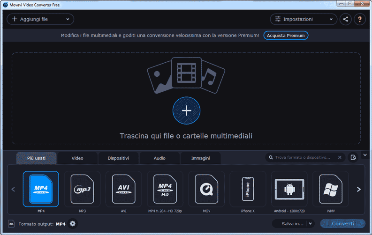The height and width of the screenshot is (235, 372).
Task: Choose the WMV Windows format icon
Action: pos(330,189)
